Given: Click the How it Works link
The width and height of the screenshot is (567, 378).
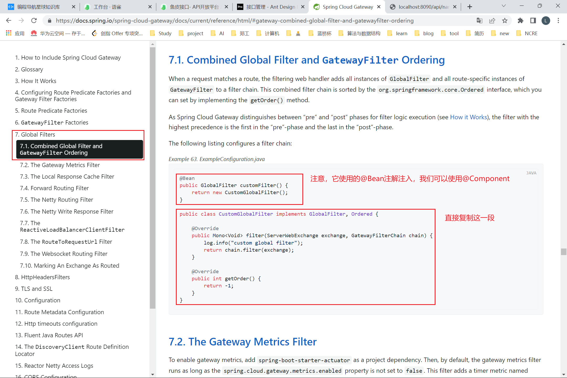Looking at the screenshot, I should coord(469,117).
